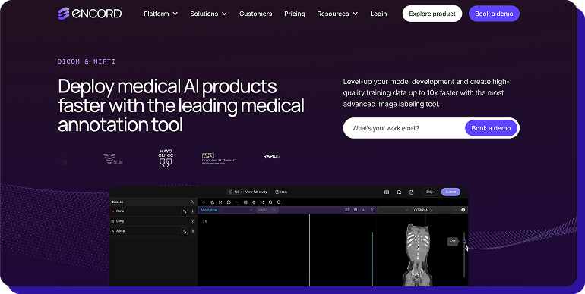Click the fullscreen corners icon in annotation toolbar
This screenshot has height=294, width=585.
262,202
